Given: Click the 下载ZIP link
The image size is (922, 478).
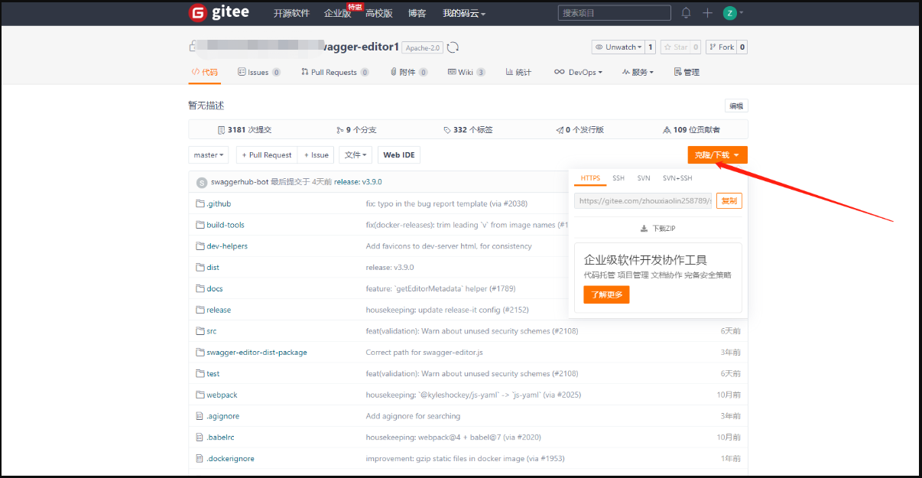Looking at the screenshot, I should pos(658,229).
